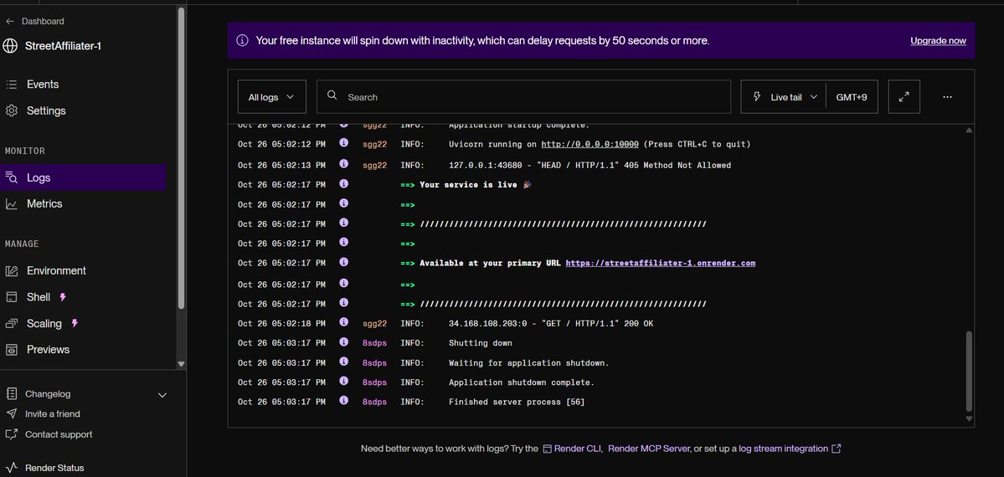Screen dimensions: 1004x477
Task: Open the All logs filter dropdown
Action: click(x=271, y=97)
